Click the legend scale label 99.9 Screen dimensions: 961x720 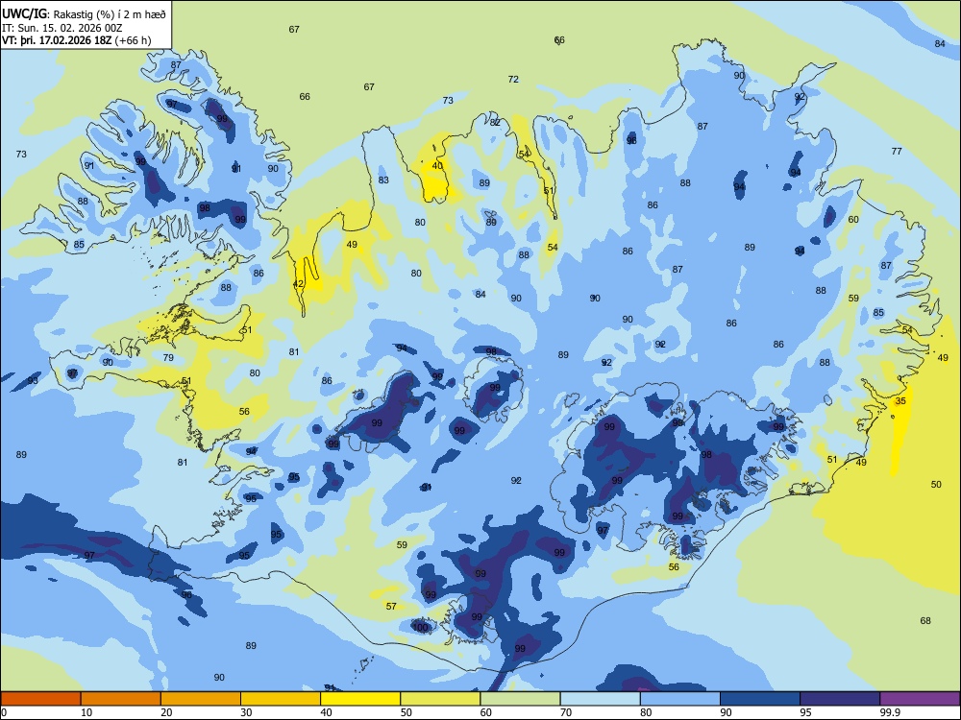coord(890,712)
